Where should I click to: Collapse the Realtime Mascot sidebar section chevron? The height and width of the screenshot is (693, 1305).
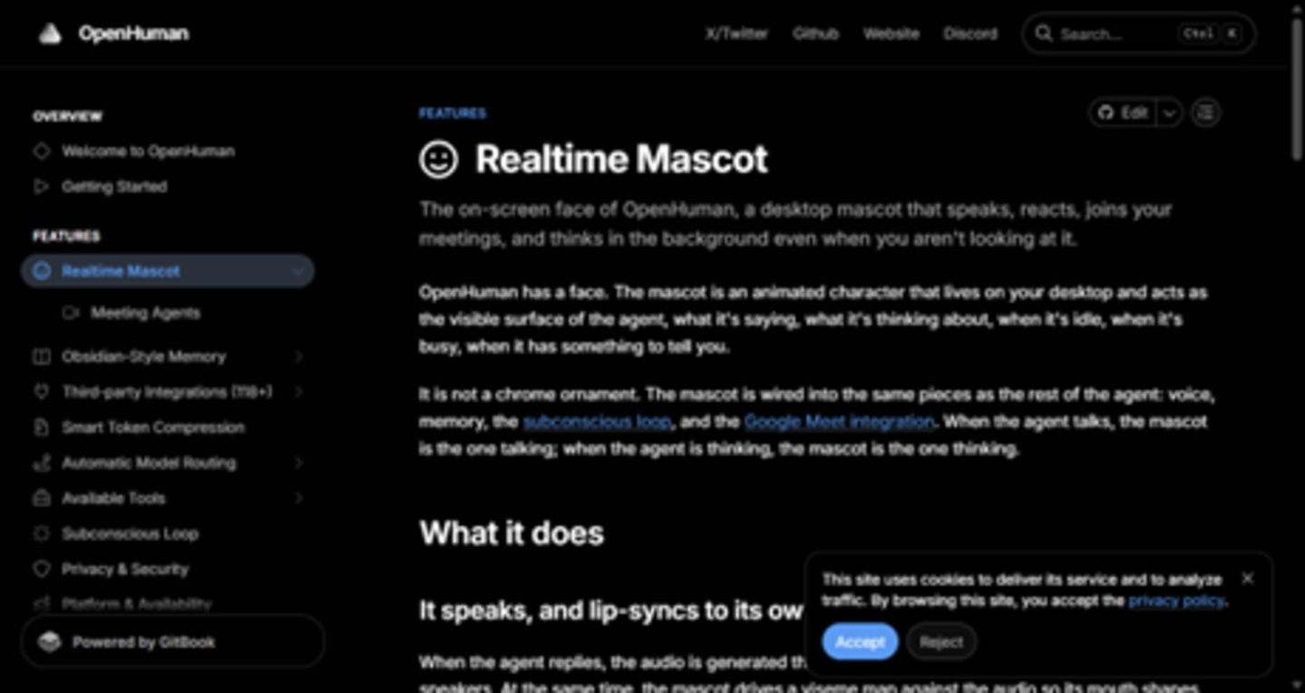[x=297, y=271]
